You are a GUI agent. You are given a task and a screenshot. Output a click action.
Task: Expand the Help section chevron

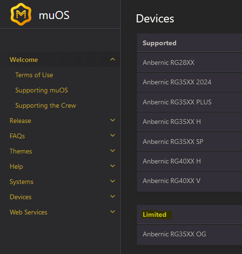[113, 166]
